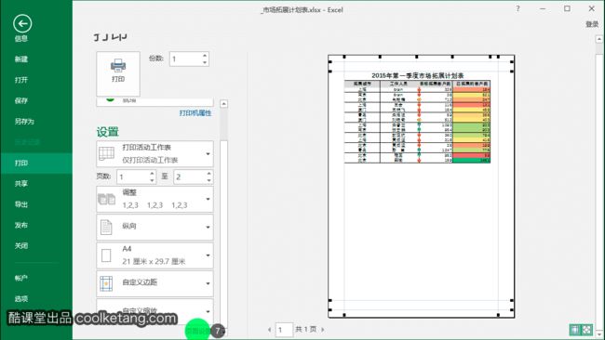The image size is (605, 340).
Task: Increase the ending page number
Action: point(208,174)
